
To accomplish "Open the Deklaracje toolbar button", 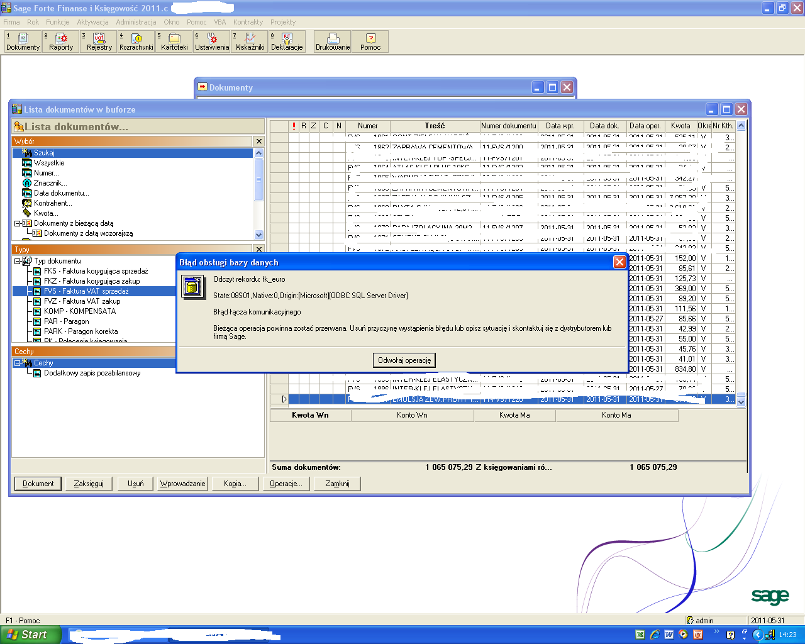I will tap(287, 42).
